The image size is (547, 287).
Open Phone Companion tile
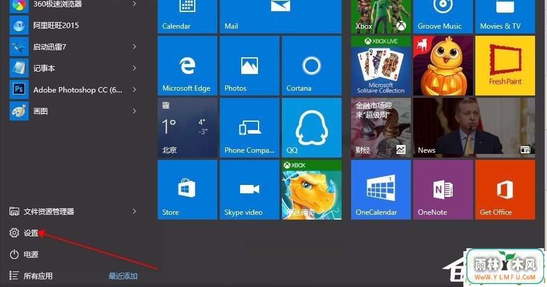(x=250, y=128)
